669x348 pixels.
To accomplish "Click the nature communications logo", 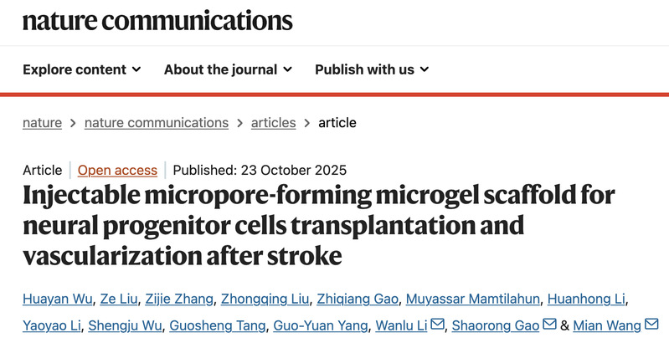I will 157,20.
